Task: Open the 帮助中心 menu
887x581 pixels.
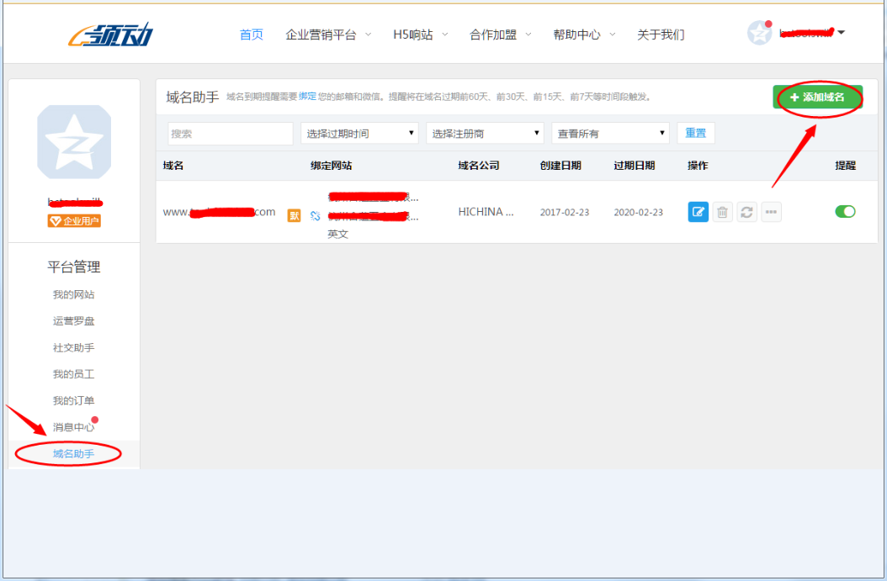Action: click(583, 34)
